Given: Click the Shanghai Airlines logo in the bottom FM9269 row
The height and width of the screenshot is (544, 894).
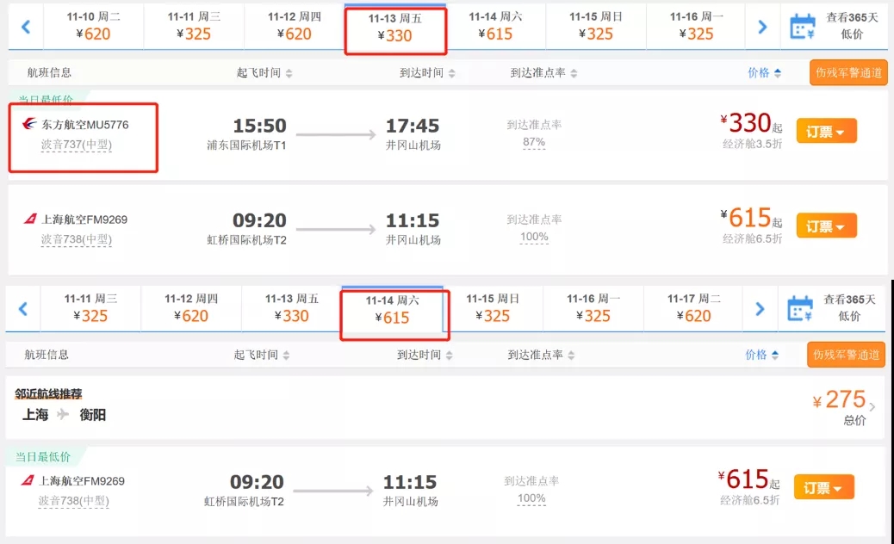Looking at the screenshot, I should tap(28, 480).
